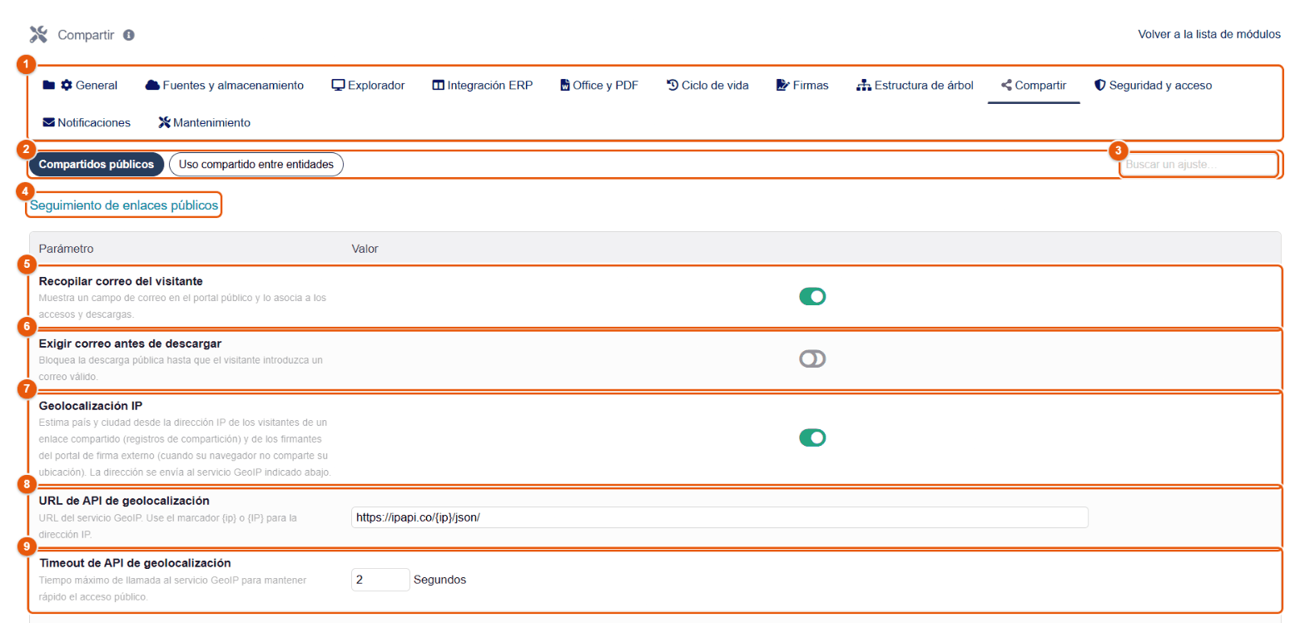Switch to Uso compartido entre entidades

coord(256,165)
